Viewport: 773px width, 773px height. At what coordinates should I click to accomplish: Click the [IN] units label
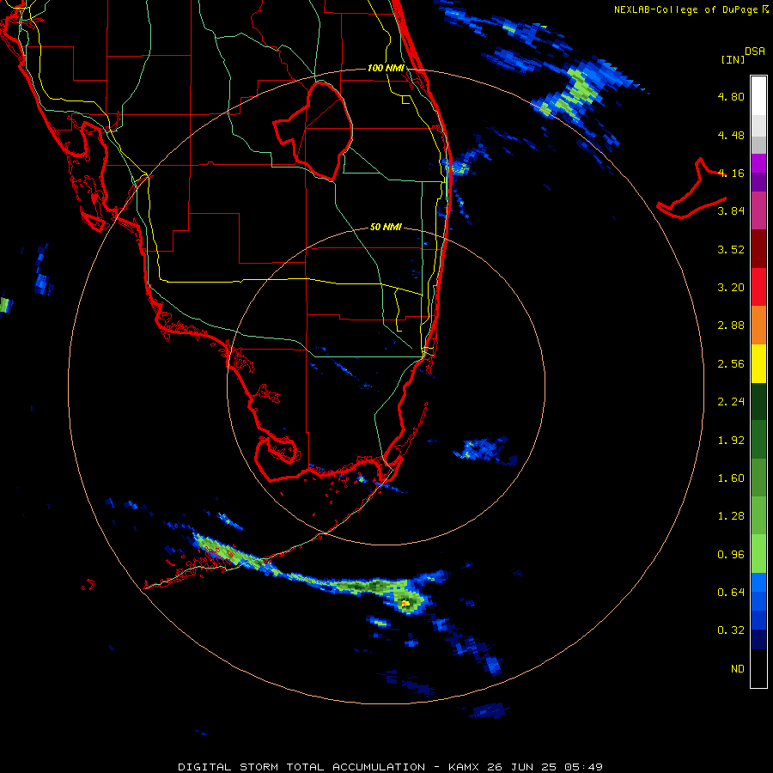pyautogui.click(x=733, y=59)
